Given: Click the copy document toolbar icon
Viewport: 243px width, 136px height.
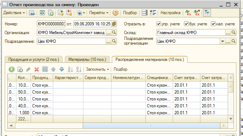Looking at the screenshot, I should click(x=51, y=13).
